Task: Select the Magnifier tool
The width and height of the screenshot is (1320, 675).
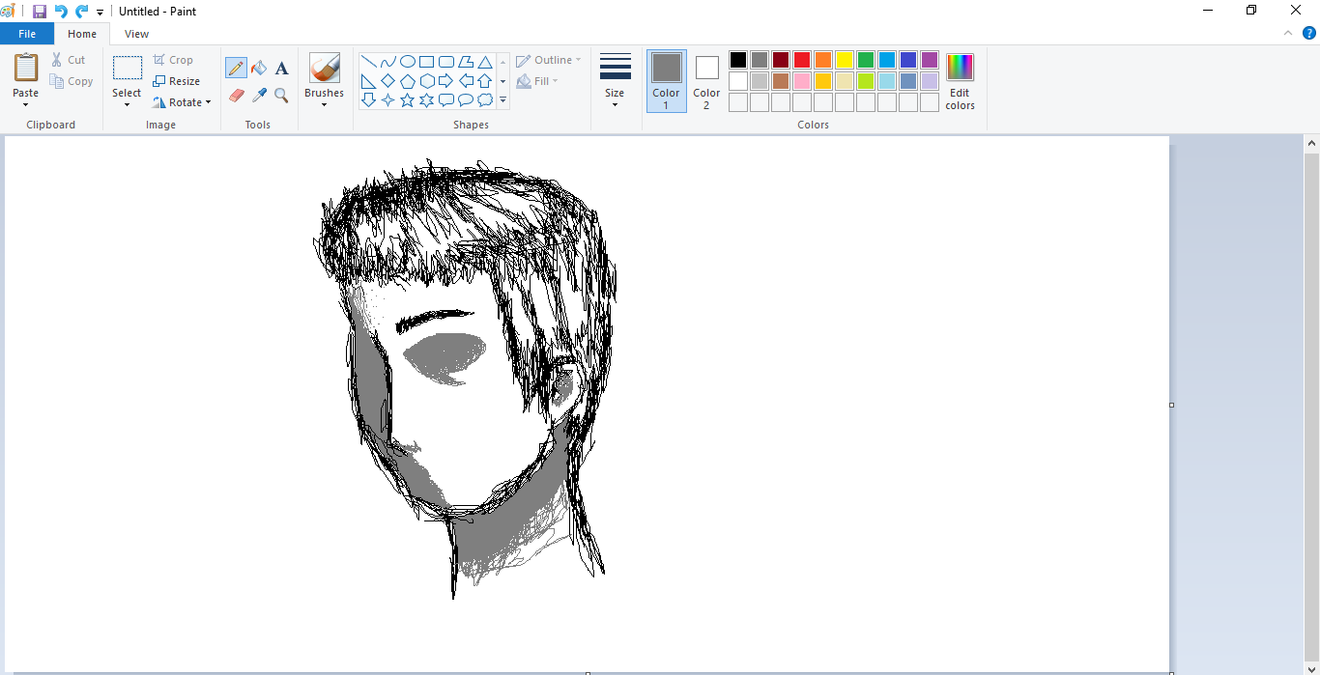Action: (x=281, y=95)
